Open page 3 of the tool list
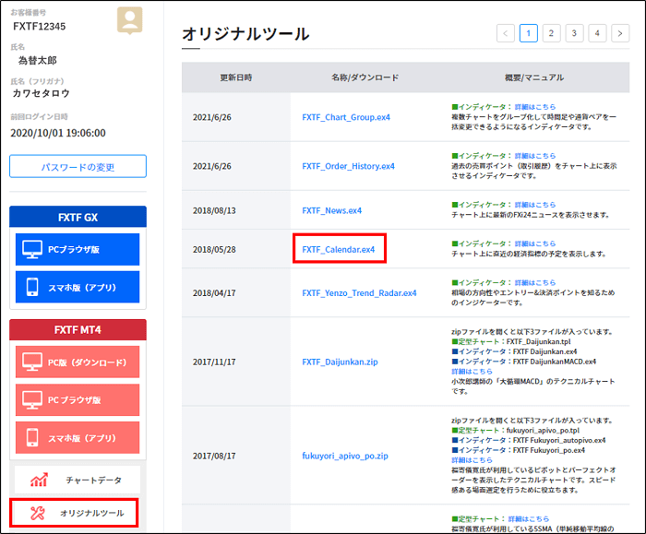 point(574,33)
